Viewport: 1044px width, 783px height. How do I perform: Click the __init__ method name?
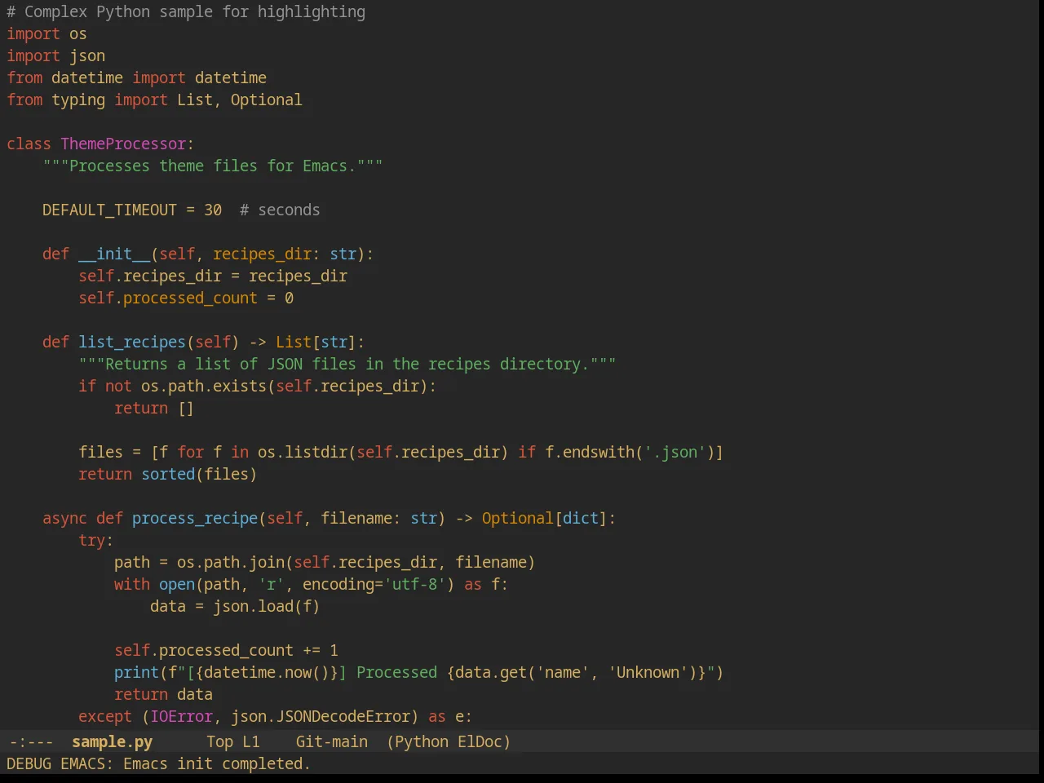[114, 254]
